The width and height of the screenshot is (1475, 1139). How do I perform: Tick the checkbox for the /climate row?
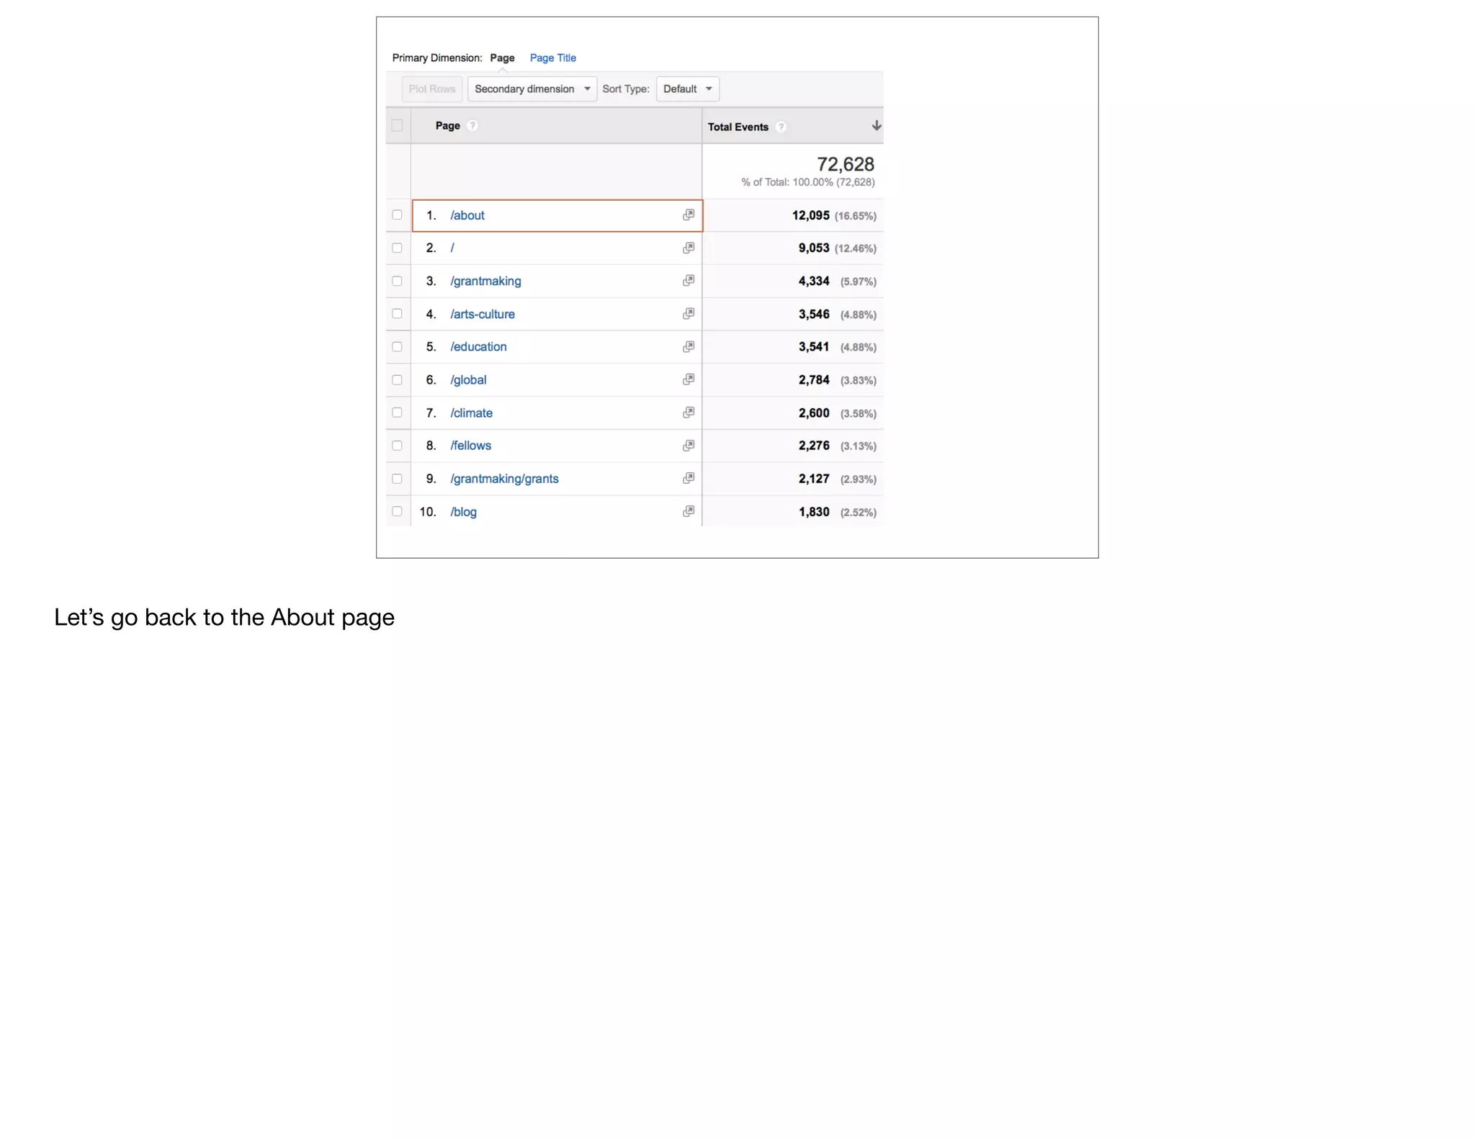397,413
